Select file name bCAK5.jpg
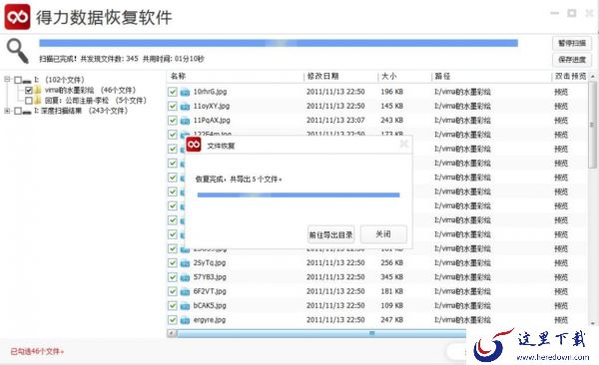Viewport: 599px width, 365px height. tap(210, 305)
